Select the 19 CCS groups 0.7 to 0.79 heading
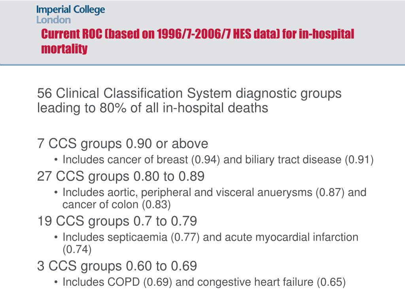The height and width of the screenshot is (304, 405). coord(117,221)
